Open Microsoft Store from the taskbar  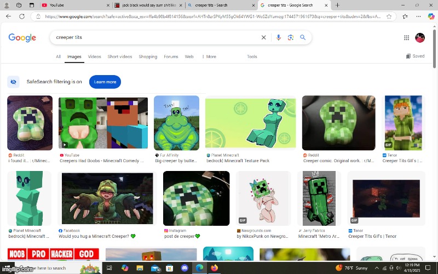pyautogui.click(x=169, y=268)
